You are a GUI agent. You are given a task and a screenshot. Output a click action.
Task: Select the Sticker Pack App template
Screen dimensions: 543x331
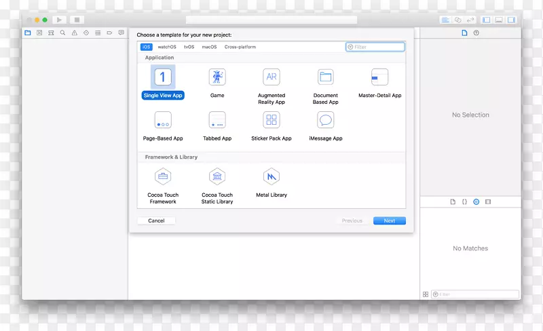[x=271, y=125]
